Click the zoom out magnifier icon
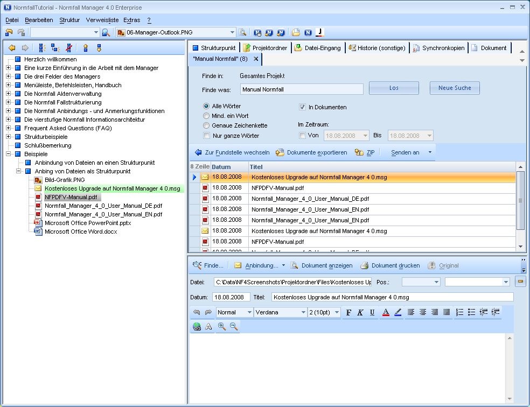 [x=234, y=326]
